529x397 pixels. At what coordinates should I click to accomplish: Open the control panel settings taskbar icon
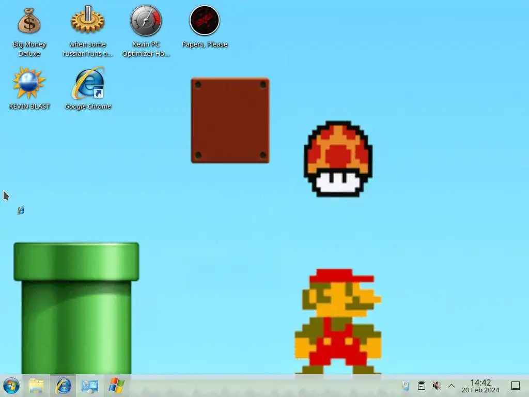click(90, 386)
